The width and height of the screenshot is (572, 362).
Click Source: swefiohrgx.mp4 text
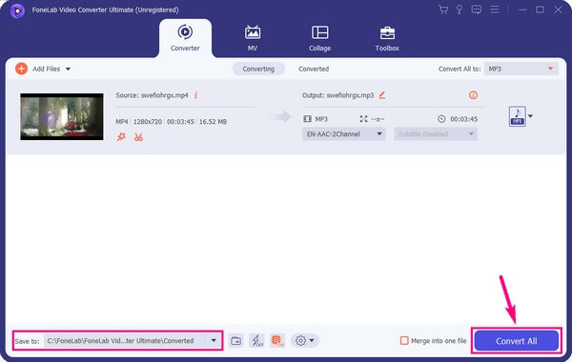click(x=152, y=95)
